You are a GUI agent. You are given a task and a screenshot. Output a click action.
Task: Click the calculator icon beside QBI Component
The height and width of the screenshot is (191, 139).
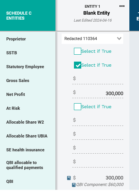[x=74, y=185]
